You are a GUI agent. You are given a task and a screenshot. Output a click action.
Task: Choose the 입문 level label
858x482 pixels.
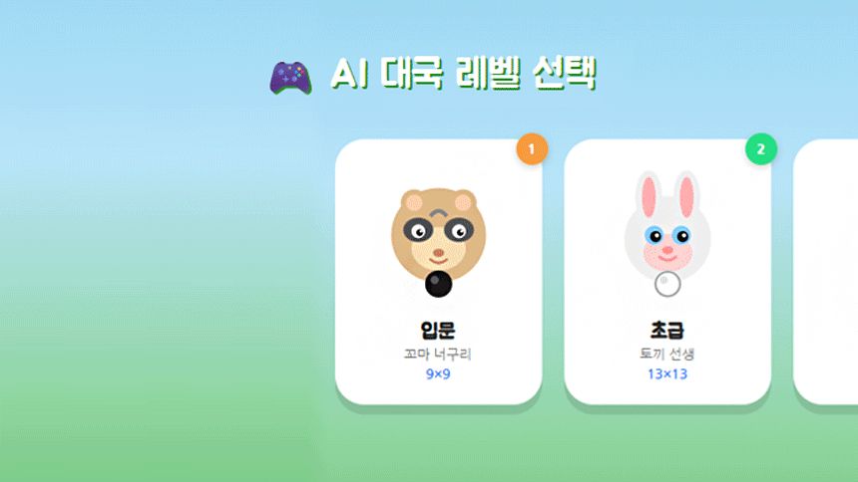(438, 330)
